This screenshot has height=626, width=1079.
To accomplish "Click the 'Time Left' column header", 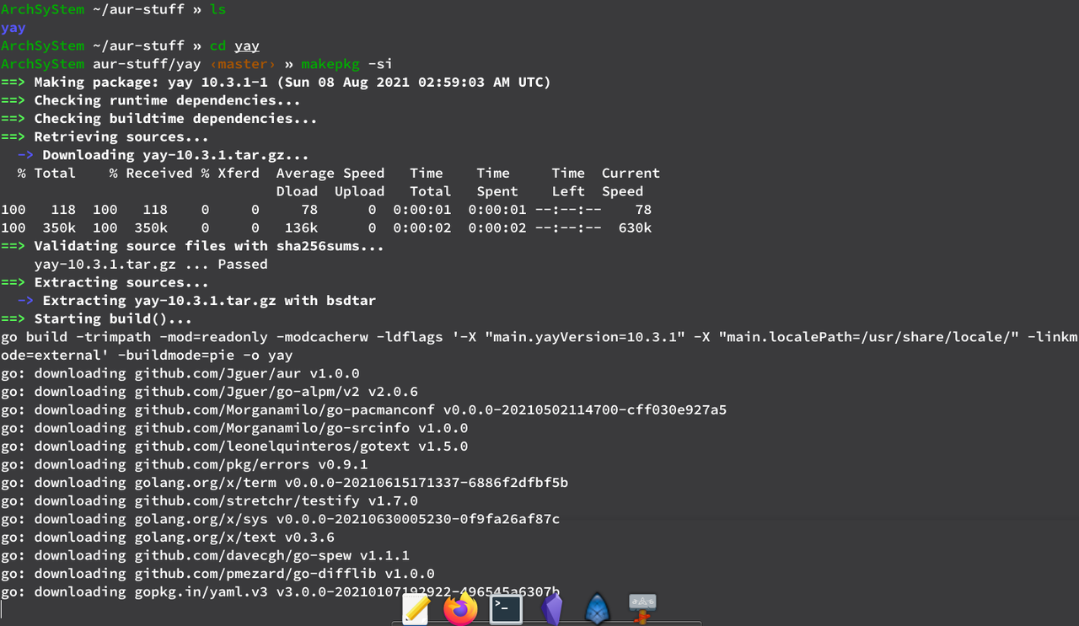I will coord(568,182).
